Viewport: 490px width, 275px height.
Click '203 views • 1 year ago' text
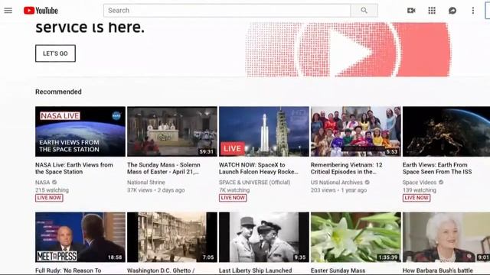(x=338, y=190)
